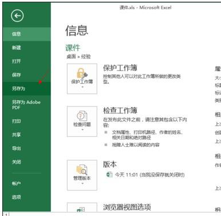Open the 信息 menu item
Viewport: 221px width, 216px height.
pyautogui.click(x=27, y=34)
